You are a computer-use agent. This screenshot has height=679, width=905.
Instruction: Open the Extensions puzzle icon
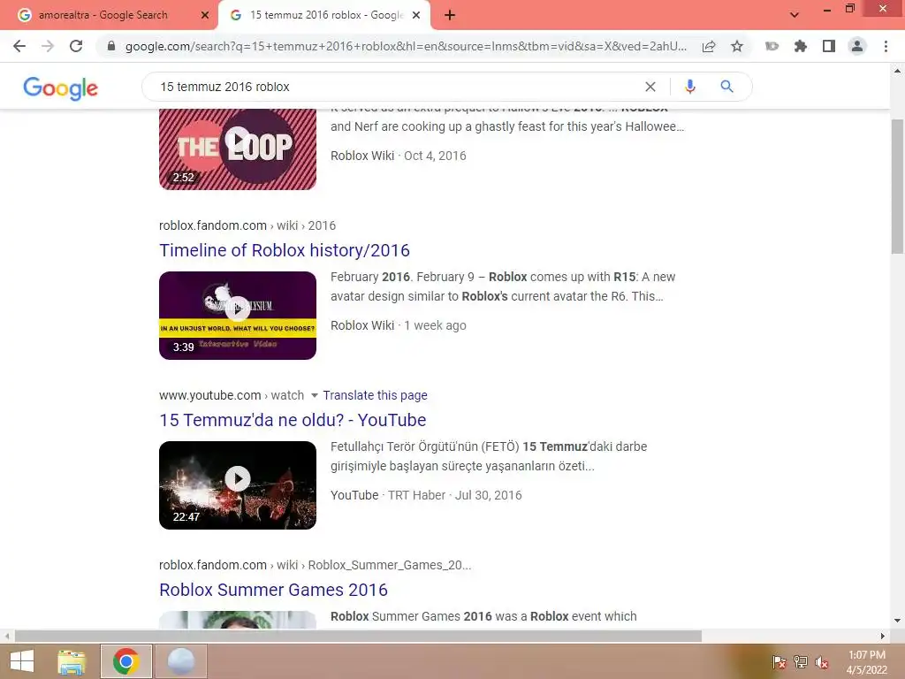tap(801, 46)
